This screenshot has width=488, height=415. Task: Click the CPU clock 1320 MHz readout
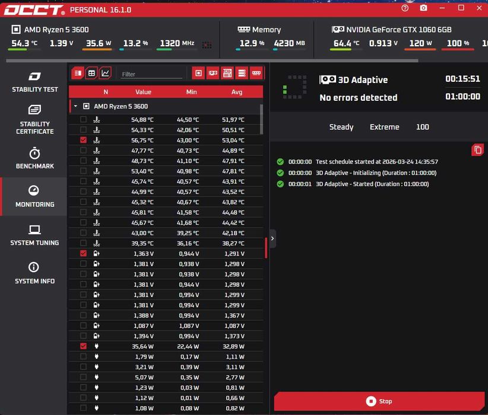[x=177, y=43]
